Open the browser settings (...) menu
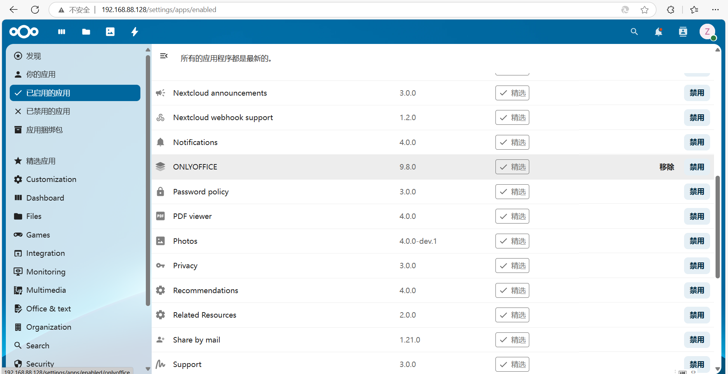Screen dimensions: 728x374 (716, 10)
